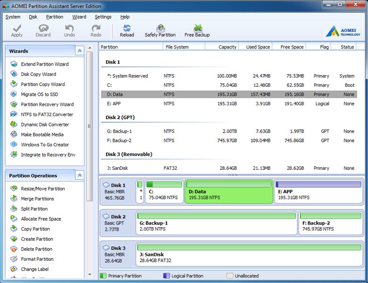Image resolution: width=368 pixels, height=283 pixels.
Task: Click the C: partition usage bar
Action: tap(164, 184)
